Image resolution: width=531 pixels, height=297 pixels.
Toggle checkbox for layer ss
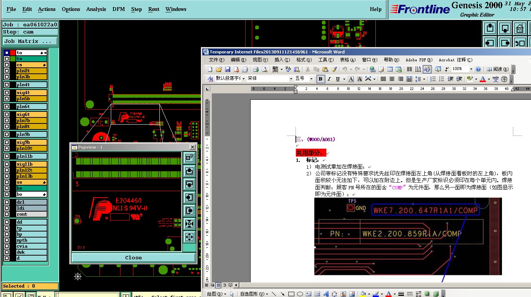click(x=7, y=182)
